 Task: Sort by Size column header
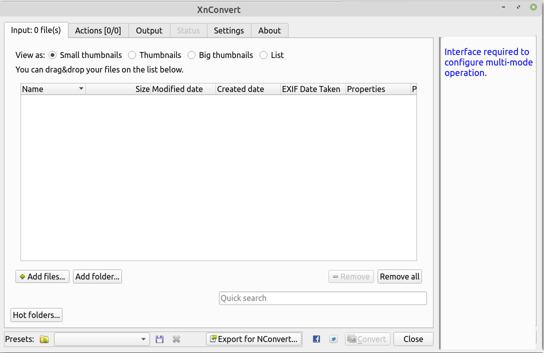[x=118, y=89]
